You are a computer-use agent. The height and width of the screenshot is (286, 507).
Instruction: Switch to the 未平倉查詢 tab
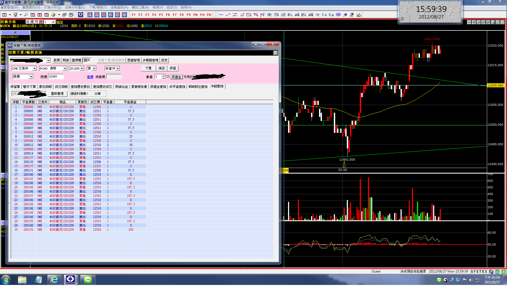point(177,87)
